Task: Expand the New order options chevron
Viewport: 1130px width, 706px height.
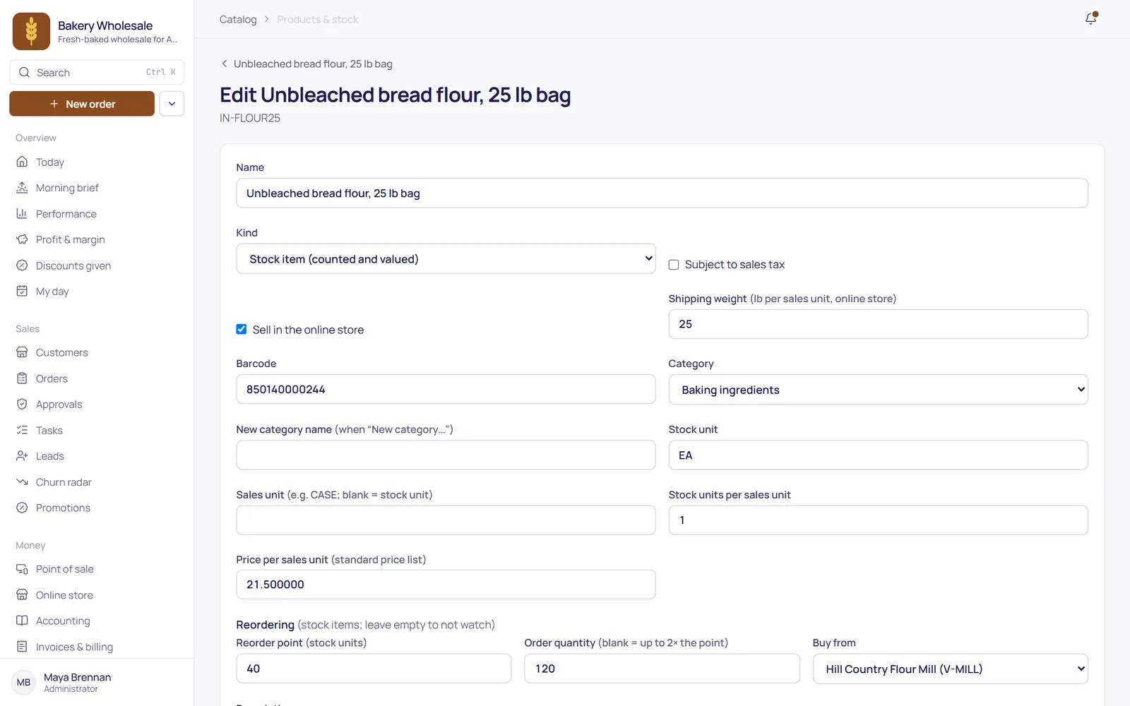Action: pos(172,104)
